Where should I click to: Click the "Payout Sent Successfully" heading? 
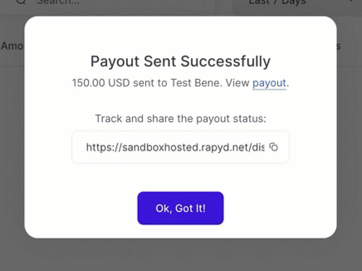click(x=180, y=62)
